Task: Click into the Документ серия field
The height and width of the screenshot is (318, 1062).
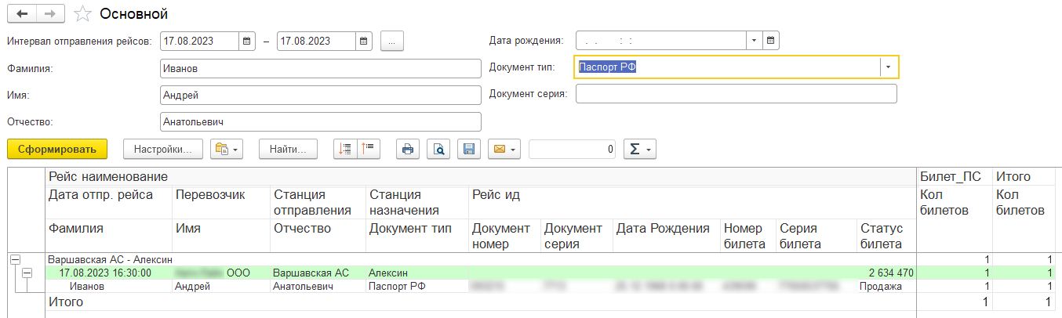Action: coord(735,94)
